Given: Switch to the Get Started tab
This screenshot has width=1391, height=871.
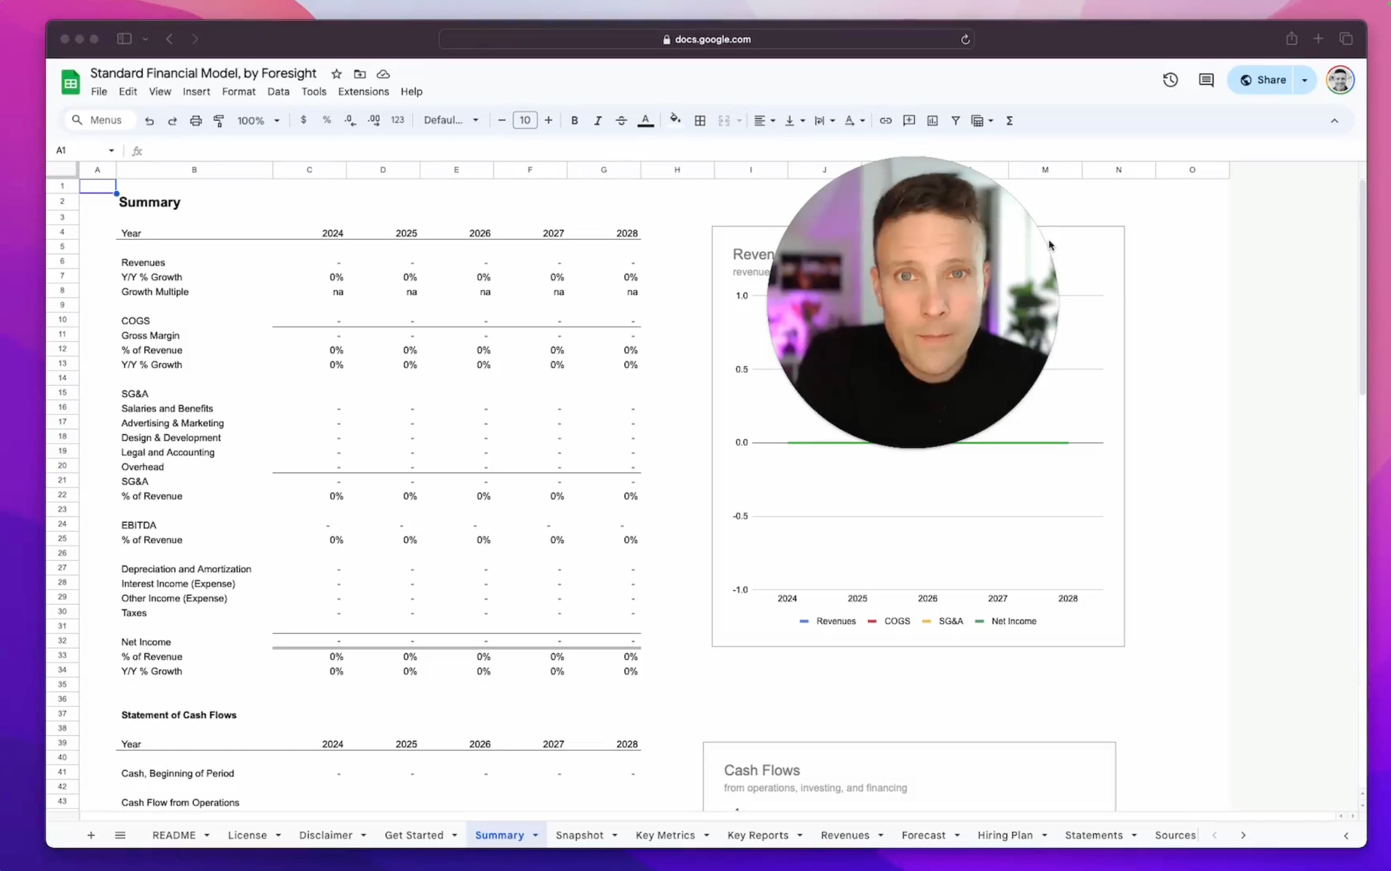Looking at the screenshot, I should coord(414,835).
